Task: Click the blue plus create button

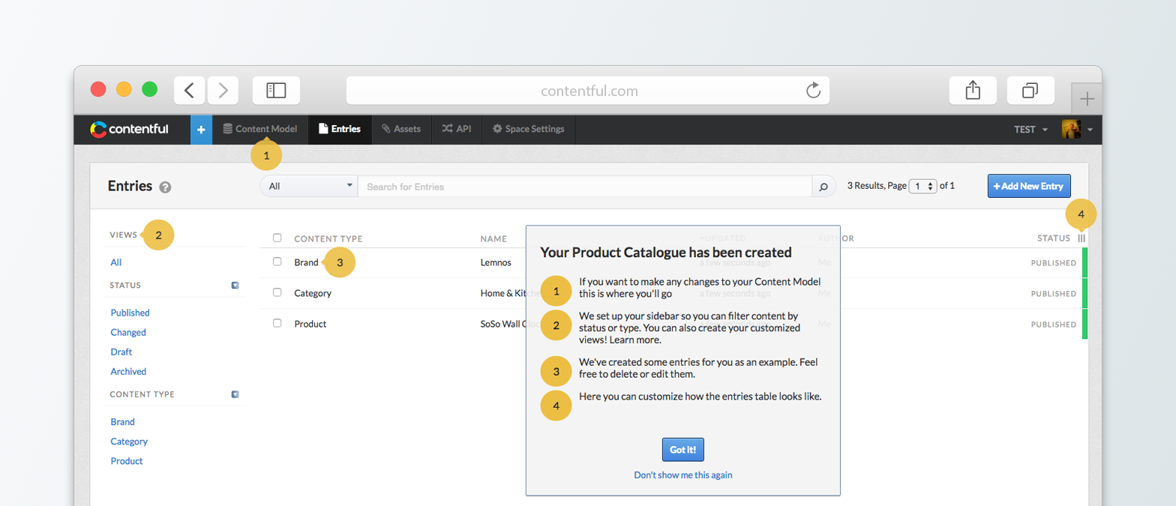Action: pos(201,130)
